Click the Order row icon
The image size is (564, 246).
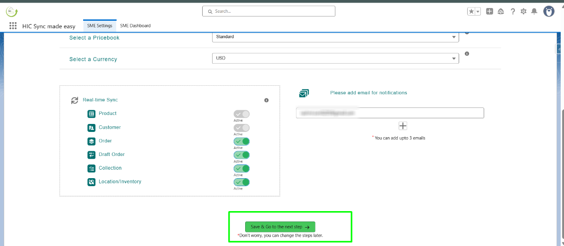tap(91, 141)
